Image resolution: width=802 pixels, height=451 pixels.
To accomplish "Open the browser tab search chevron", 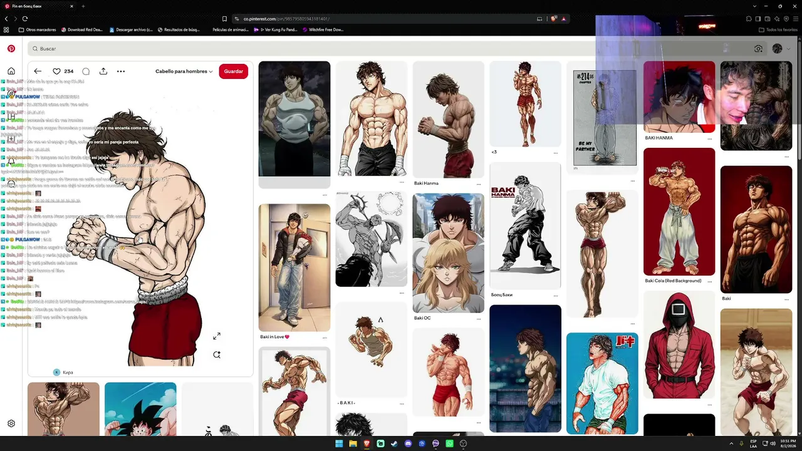I will [x=755, y=6].
